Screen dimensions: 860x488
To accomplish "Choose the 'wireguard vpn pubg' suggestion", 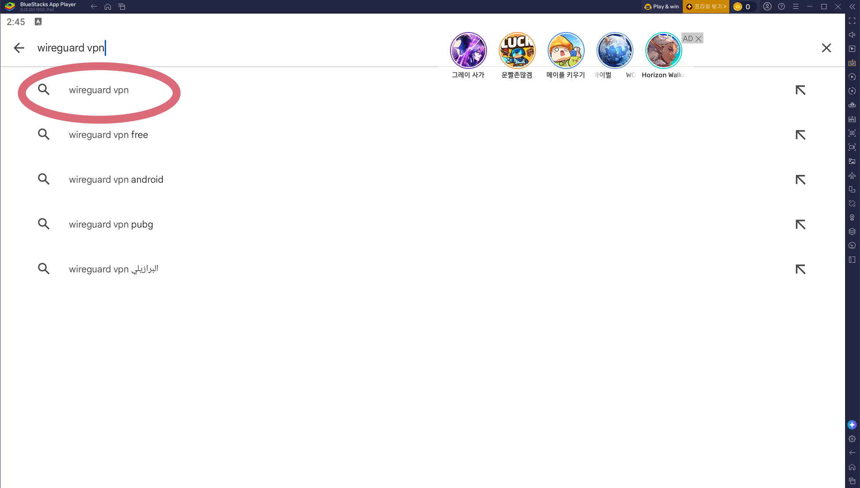I will point(422,224).
